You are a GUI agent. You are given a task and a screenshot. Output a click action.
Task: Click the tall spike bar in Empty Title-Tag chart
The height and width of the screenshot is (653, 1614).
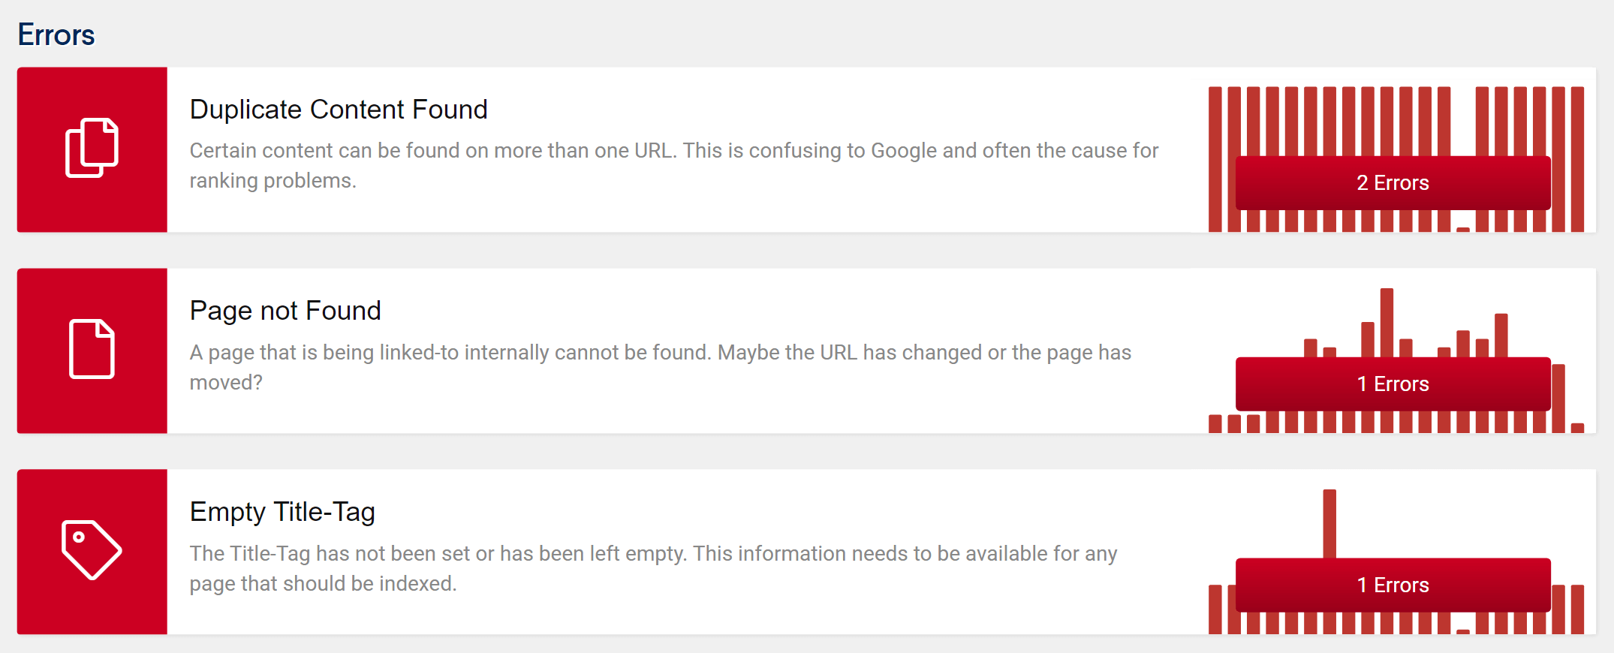coord(1329,524)
